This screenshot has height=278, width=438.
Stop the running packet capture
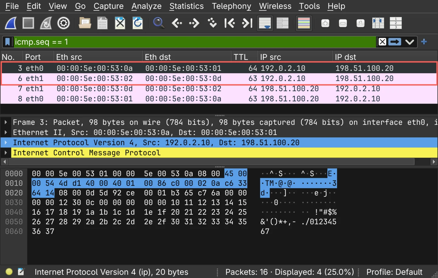pos(28,23)
